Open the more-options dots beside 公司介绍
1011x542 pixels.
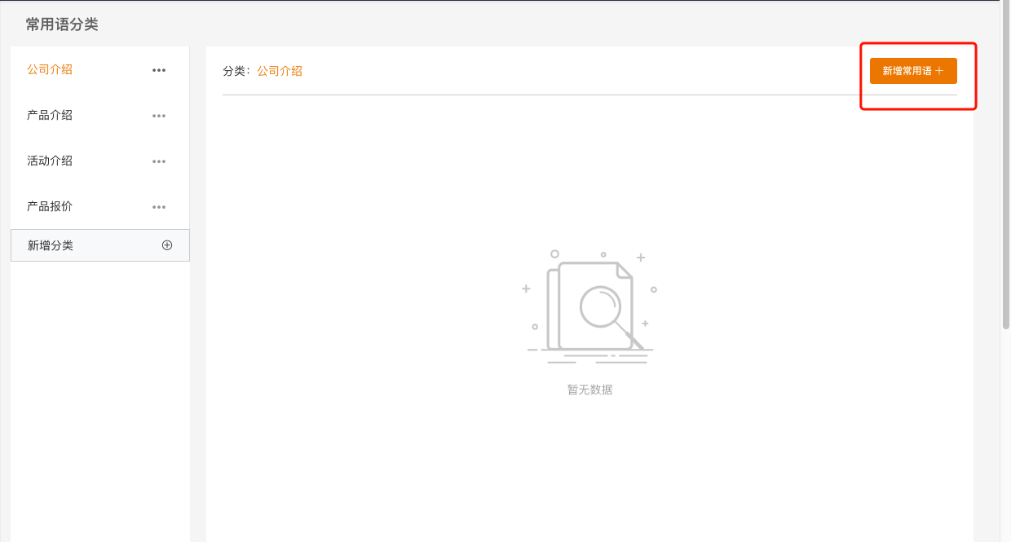[x=159, y=70]
